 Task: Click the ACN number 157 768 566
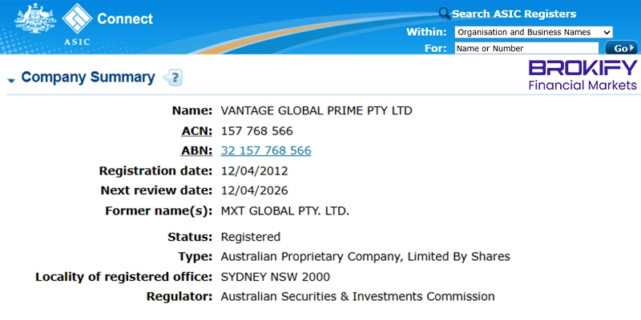pos(256,130)
